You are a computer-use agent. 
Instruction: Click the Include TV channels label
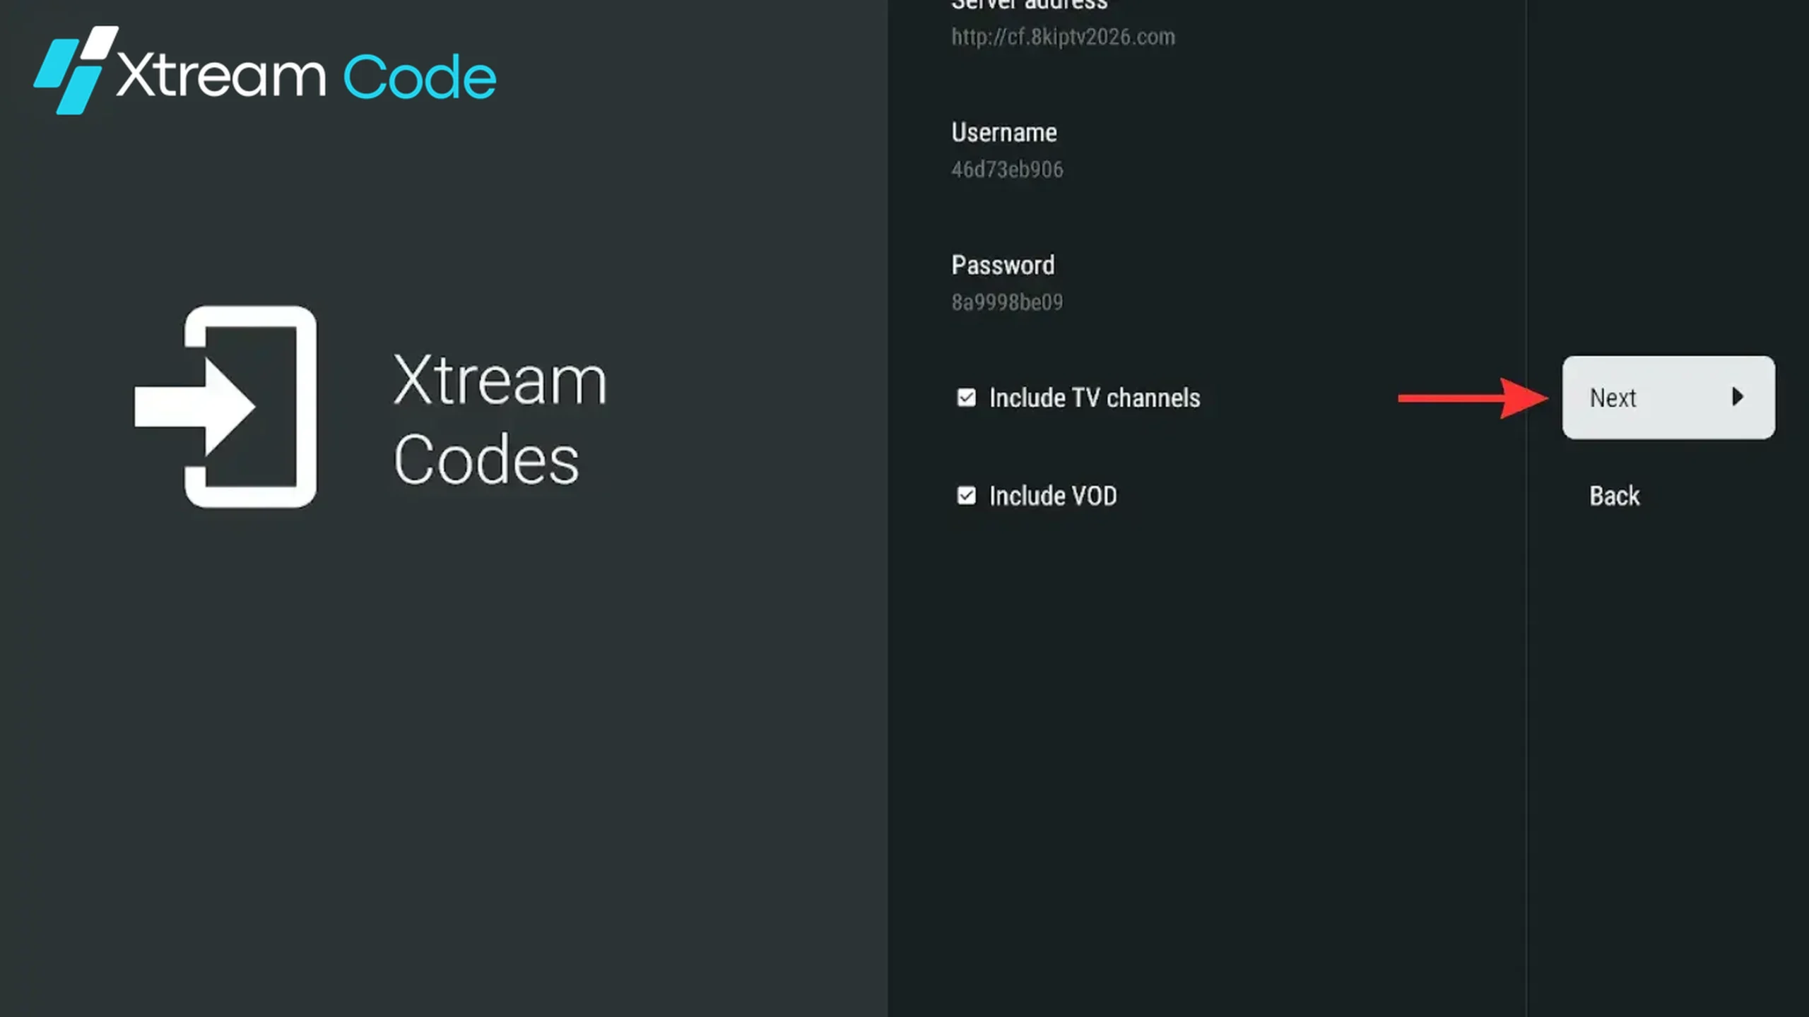(1095, 398)
